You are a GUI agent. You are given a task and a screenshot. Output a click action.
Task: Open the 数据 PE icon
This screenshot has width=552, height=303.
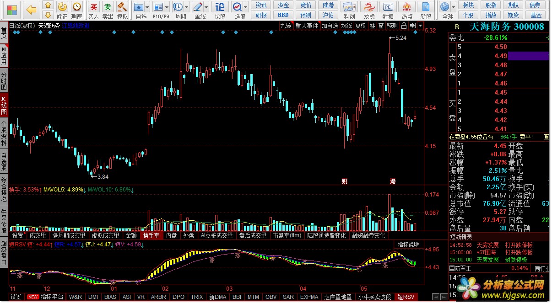[x=388, y=7]
